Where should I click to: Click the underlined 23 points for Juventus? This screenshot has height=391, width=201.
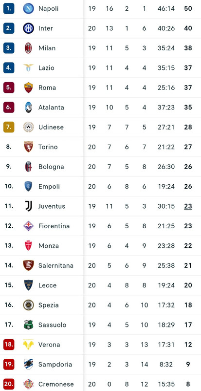click(x=188, y=206)
